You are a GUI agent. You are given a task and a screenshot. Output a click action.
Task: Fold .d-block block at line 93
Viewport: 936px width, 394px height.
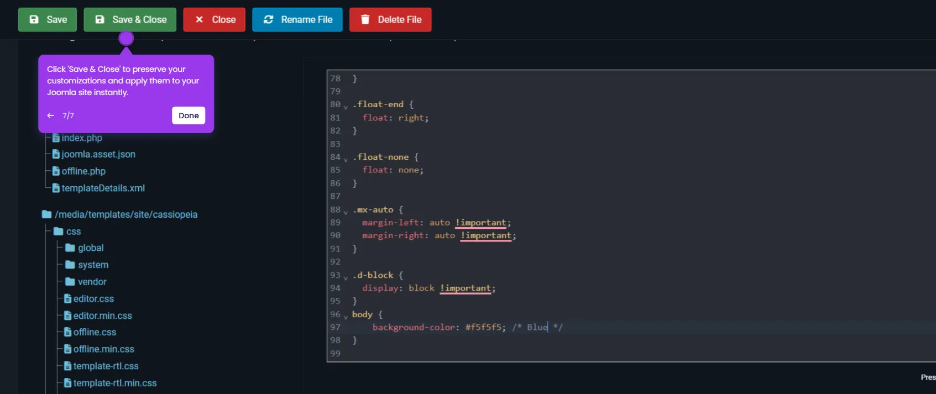pos(346,277)
